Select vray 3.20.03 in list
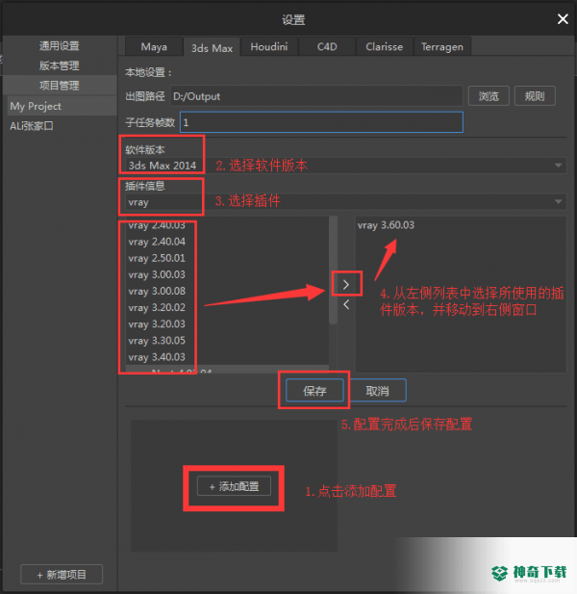 (227, 324)
